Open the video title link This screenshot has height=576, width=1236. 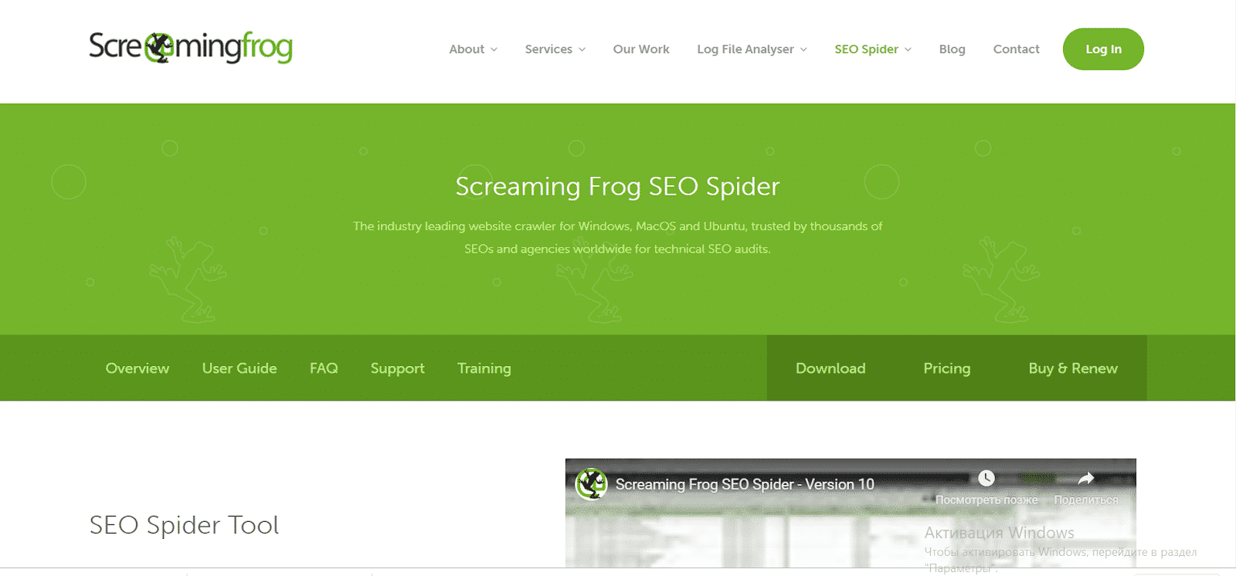pyautogui.click(x=745, y=484)
